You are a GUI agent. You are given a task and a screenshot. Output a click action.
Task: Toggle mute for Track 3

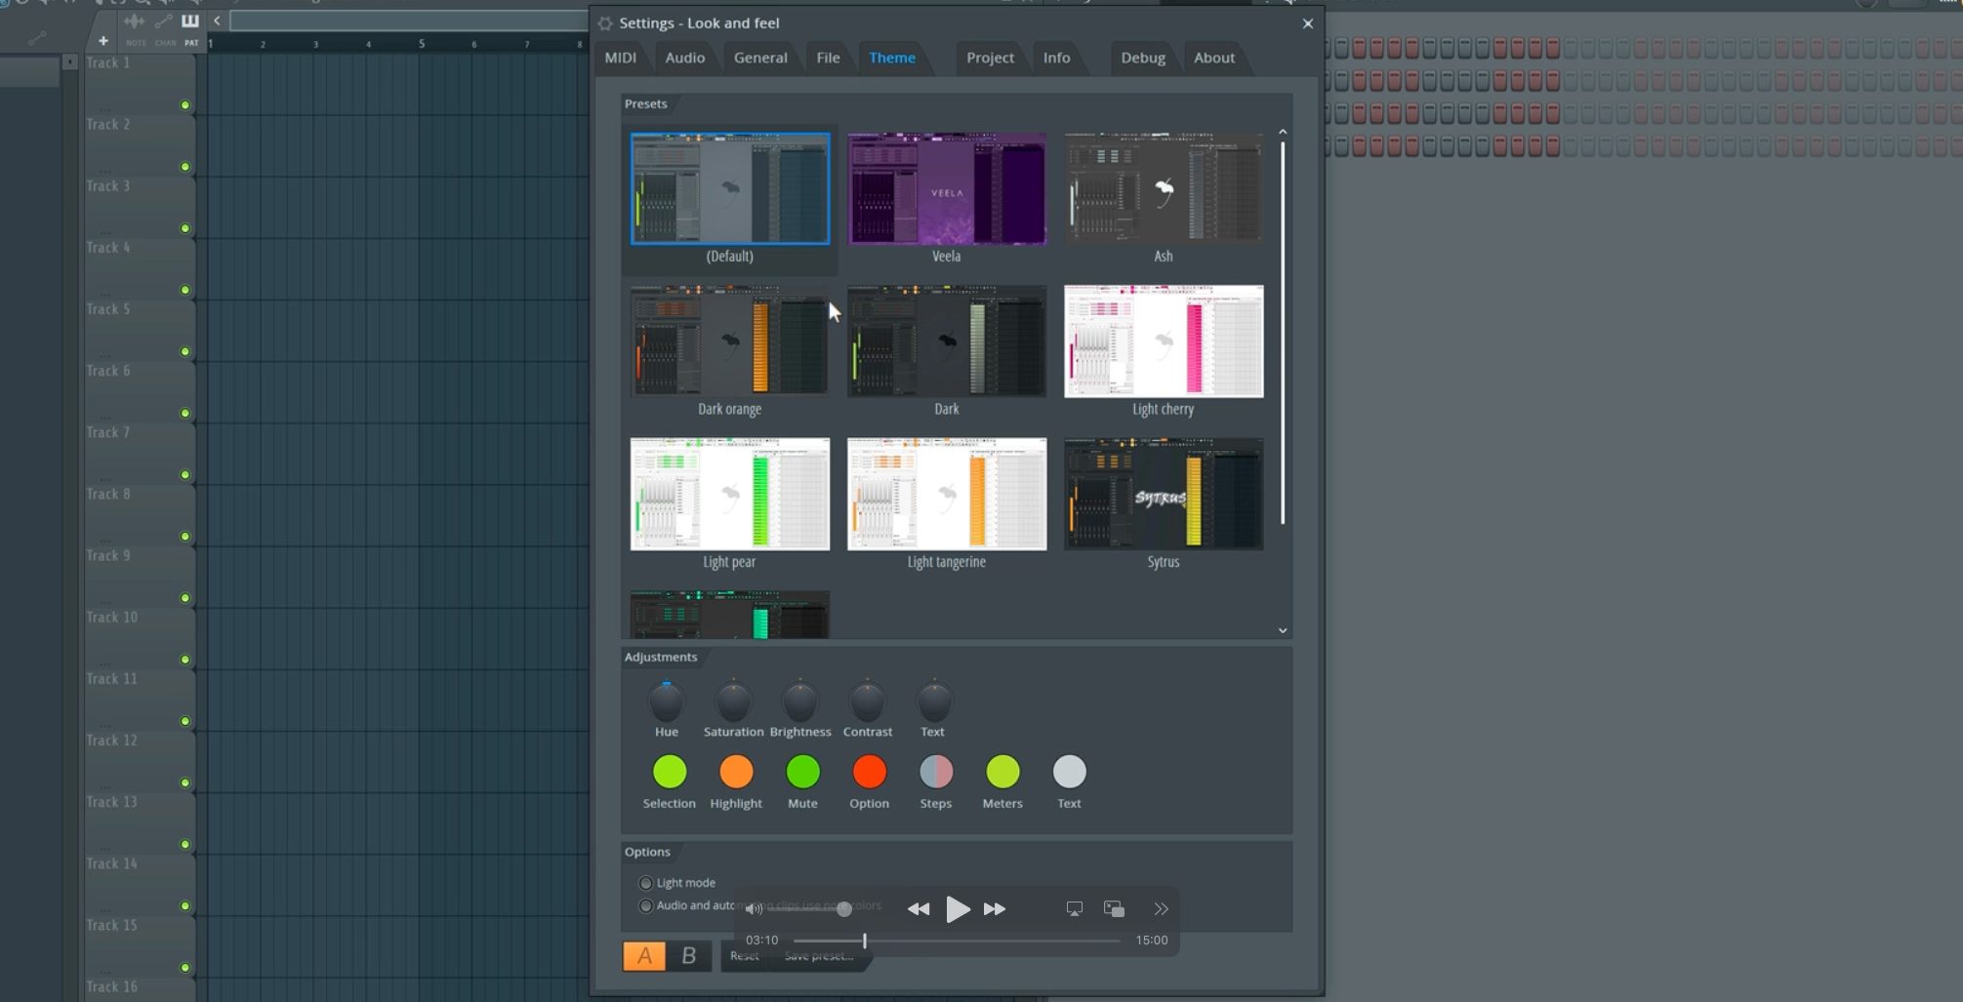[x=184, y=228]
